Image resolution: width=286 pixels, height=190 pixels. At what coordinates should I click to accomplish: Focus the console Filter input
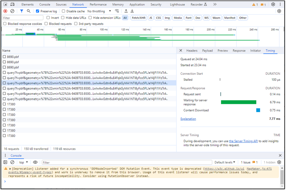(127, 162)
